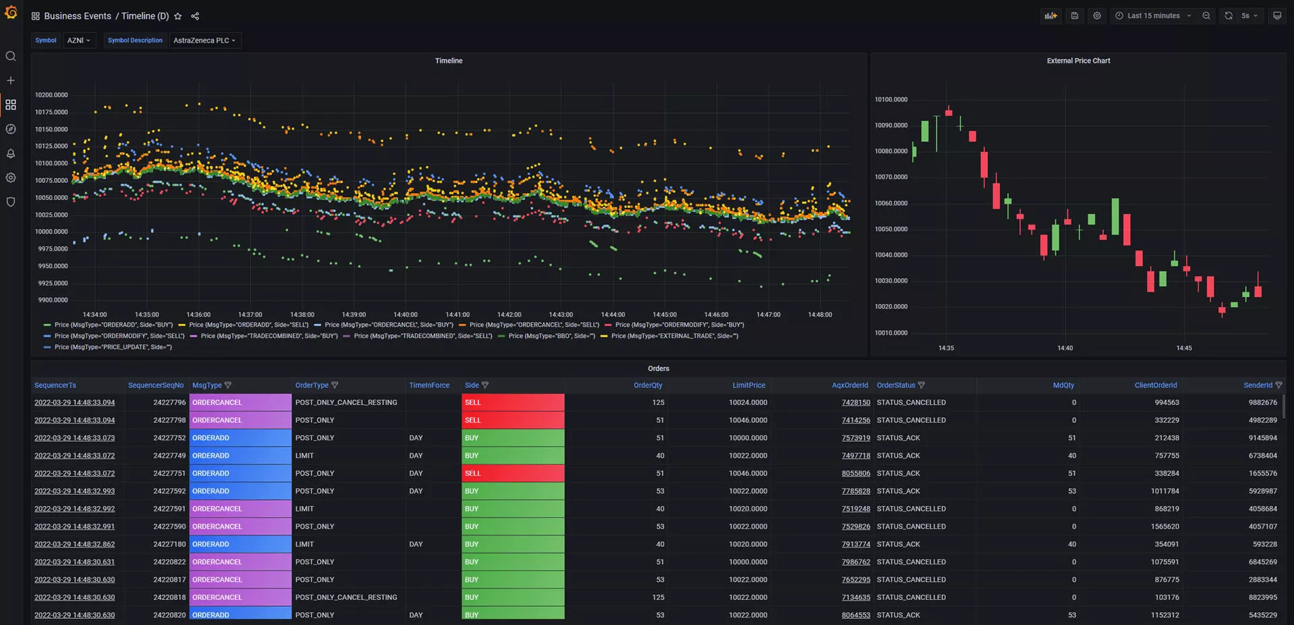The height and width of the screenshot is (625, 1294).
Task: Open the Explore compass icon in sidebar
Action: tap(10, 129)
